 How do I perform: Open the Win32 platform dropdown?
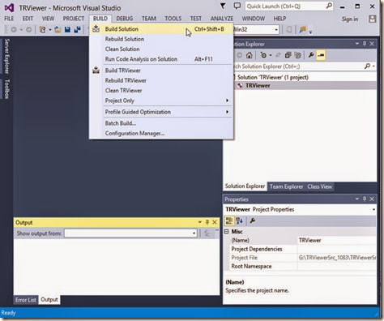pos(255,29)
